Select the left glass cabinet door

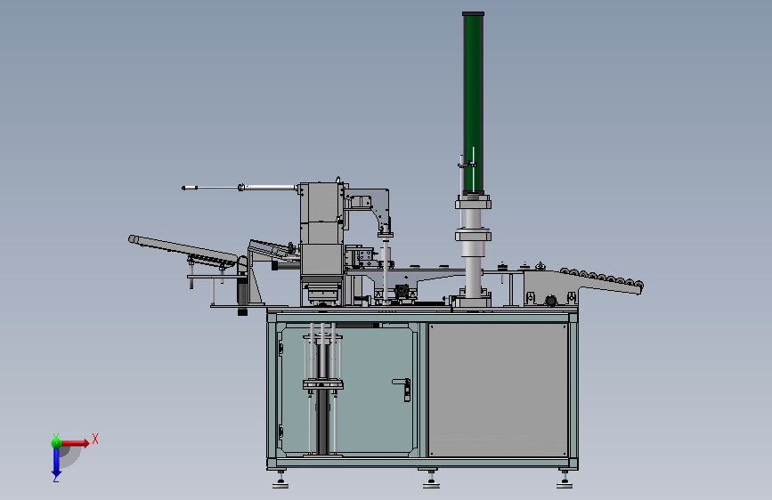point(348,390)
